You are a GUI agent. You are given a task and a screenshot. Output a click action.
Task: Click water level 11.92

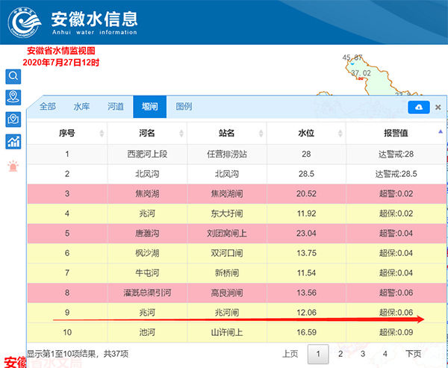coord(306,213)
